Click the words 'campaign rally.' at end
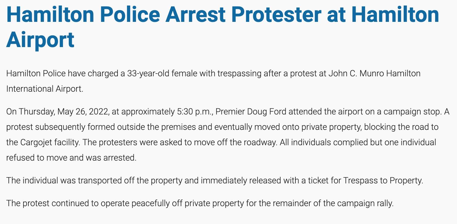This screenshot has height=224, width=457. [365, 203]
